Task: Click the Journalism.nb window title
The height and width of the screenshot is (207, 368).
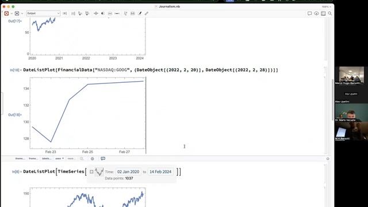Action: pyautogui.click(x=169, y=6)
